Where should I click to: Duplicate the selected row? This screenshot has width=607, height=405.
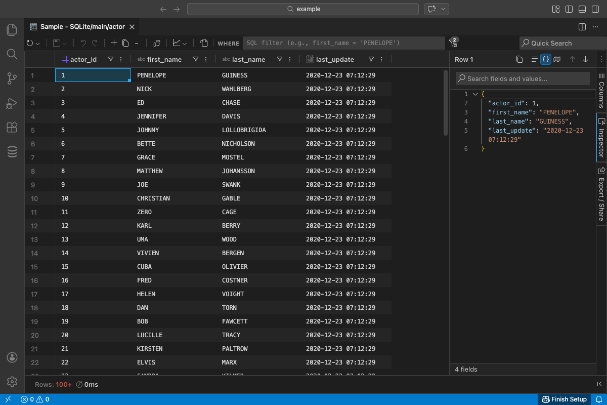tap(125, 43)
